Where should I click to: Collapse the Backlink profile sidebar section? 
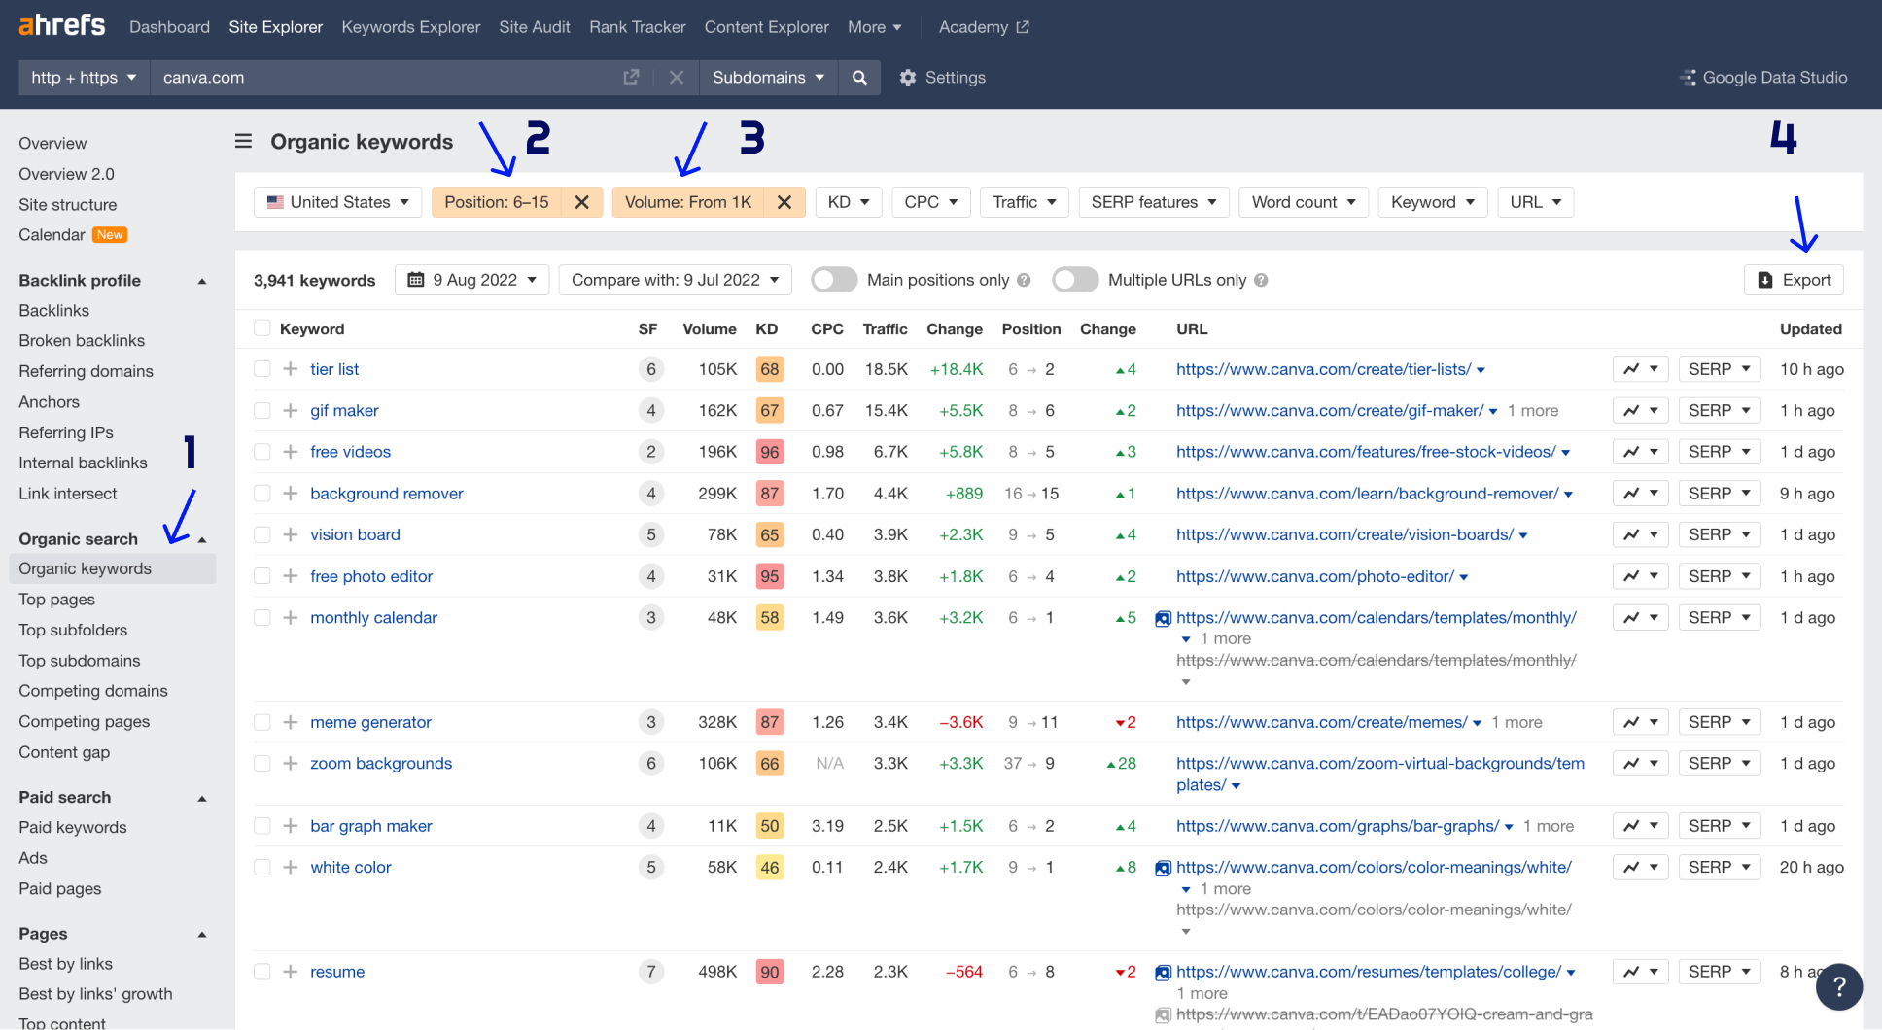tap(202, 281)
